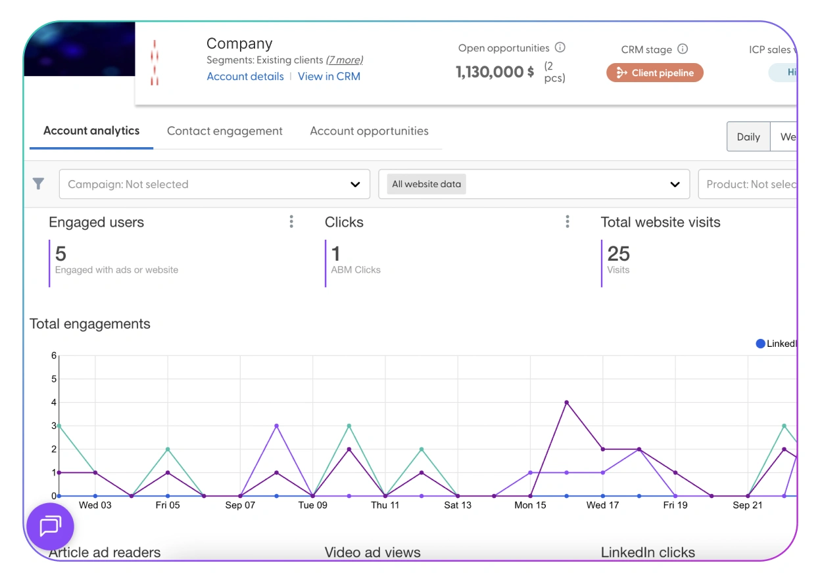Image resolution: width=818 pixels, height=582 pixels.
Task: Open the chat support bubble
Action: point(50,526)
